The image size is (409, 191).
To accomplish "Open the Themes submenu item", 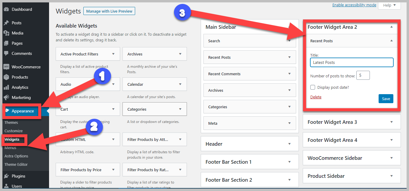I will coord(11,122).
